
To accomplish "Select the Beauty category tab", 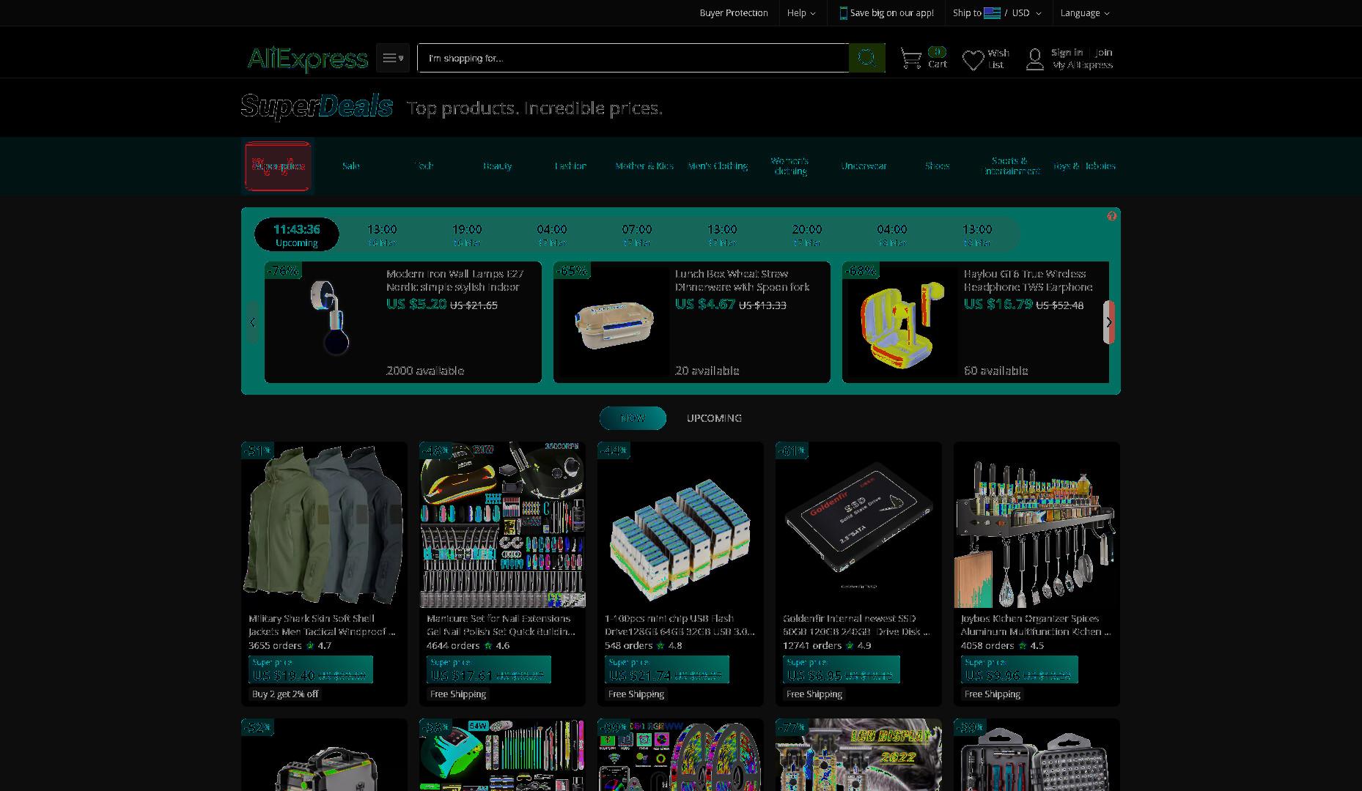I will pyautogui.click(x=498, y=166).
